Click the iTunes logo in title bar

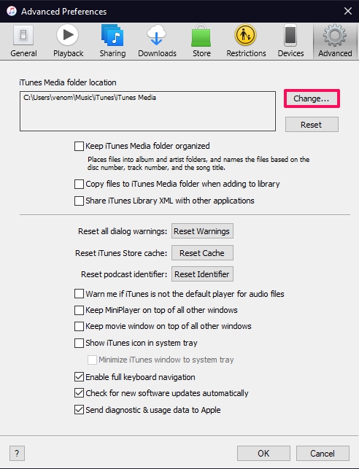pyautogui.click(x=12, y=11)
